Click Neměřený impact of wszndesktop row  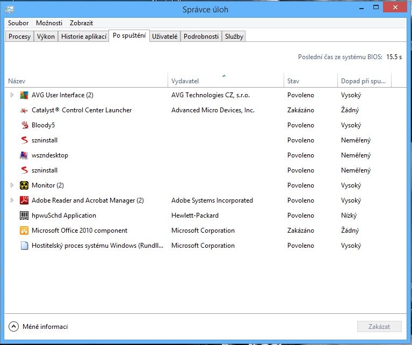tap(356, 155)
